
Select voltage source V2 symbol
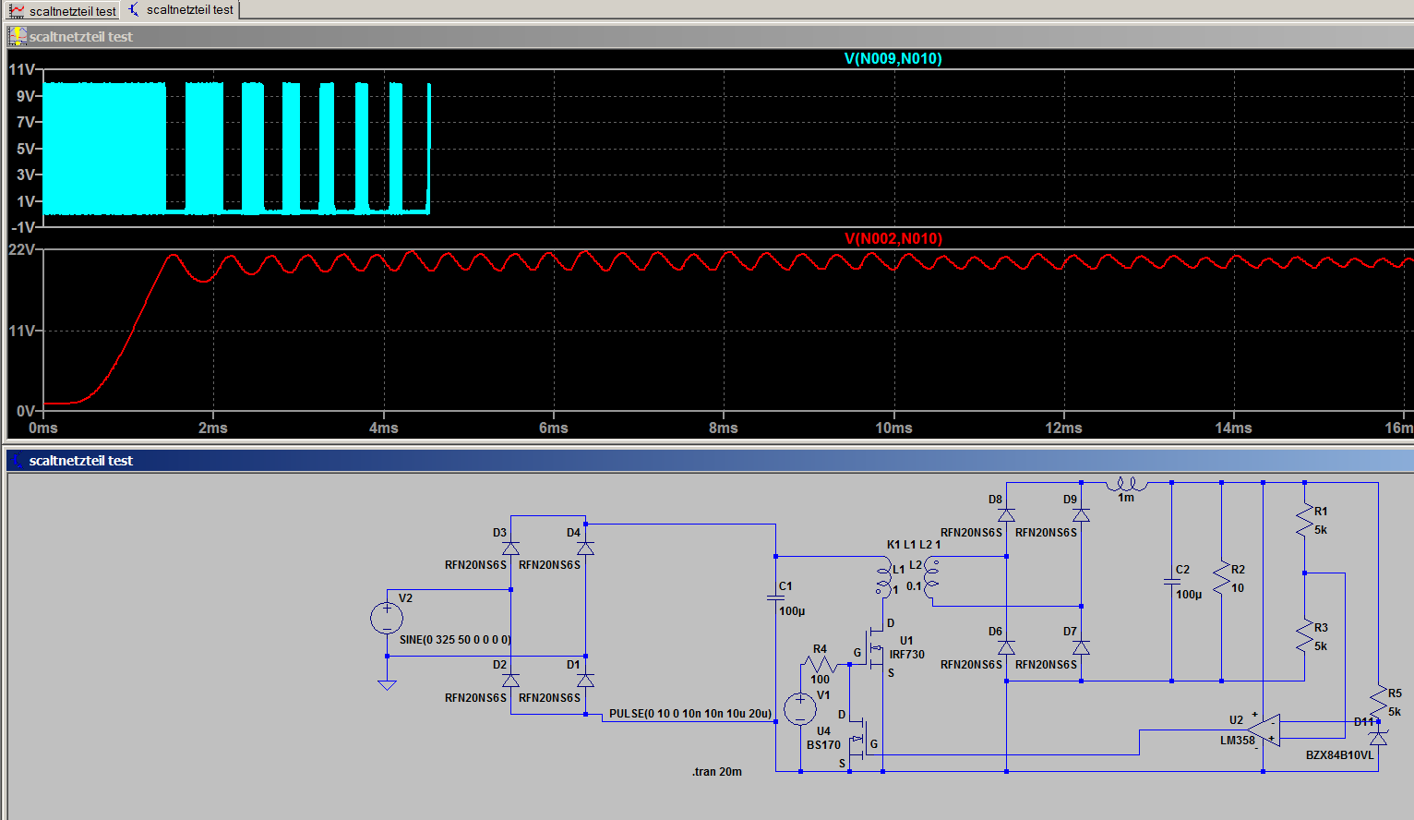point(387,618)
